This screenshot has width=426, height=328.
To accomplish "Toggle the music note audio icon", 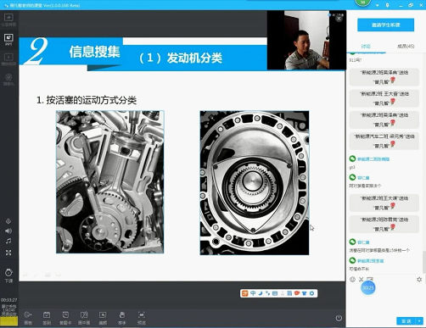I will coord(8,241).
